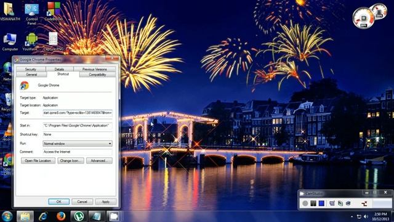This screenshot has height=222, width=394.
Task: Confirm with the OK button
Action: coord(59,202)
